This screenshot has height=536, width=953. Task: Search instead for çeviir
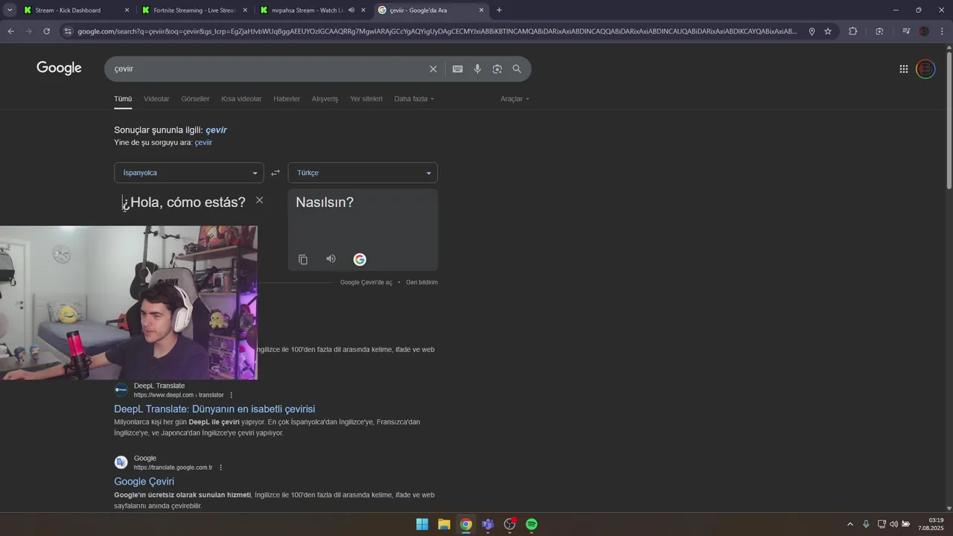(203, 142)
